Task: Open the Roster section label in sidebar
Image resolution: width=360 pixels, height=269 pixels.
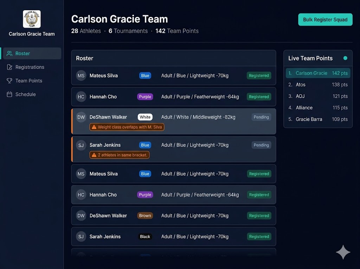Action: tap(22, 53)
